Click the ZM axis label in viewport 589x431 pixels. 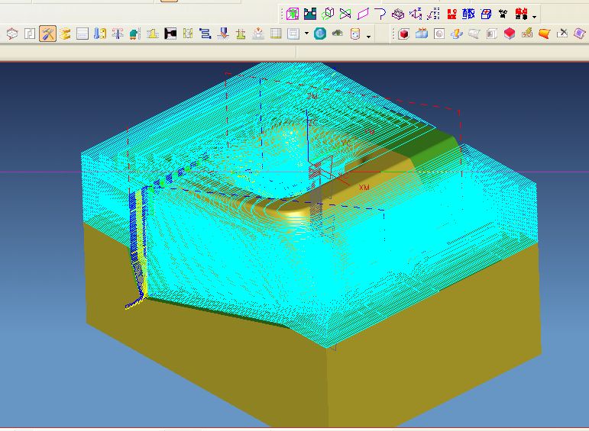coord(312,96)
